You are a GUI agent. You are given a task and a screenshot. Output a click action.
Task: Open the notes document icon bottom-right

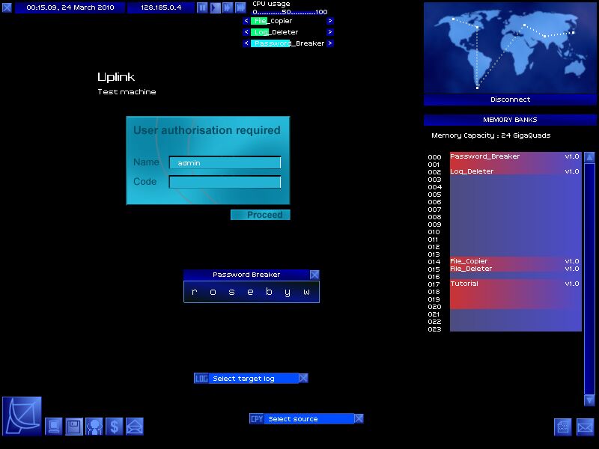click(x=563, y=427)
